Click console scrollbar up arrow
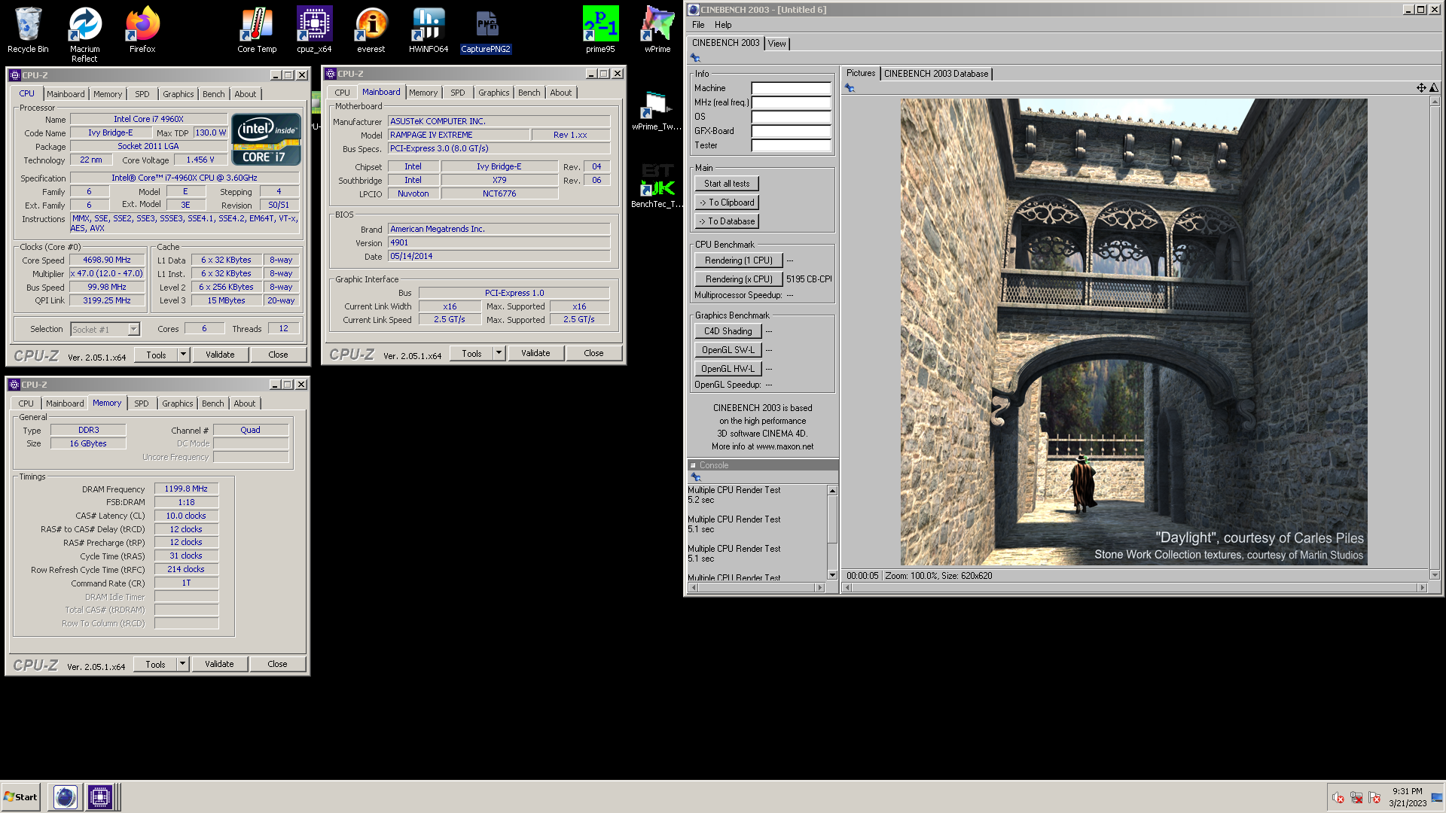This screenshot has height=813, width=1446. pos(832,491)
